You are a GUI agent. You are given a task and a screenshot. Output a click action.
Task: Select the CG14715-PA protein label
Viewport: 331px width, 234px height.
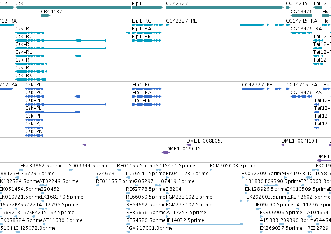[302, 85]
